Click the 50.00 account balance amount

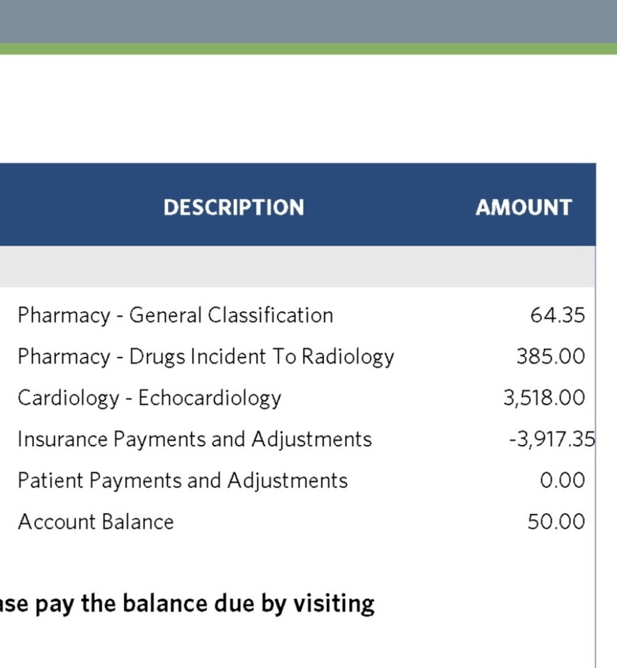click(556, 522)
